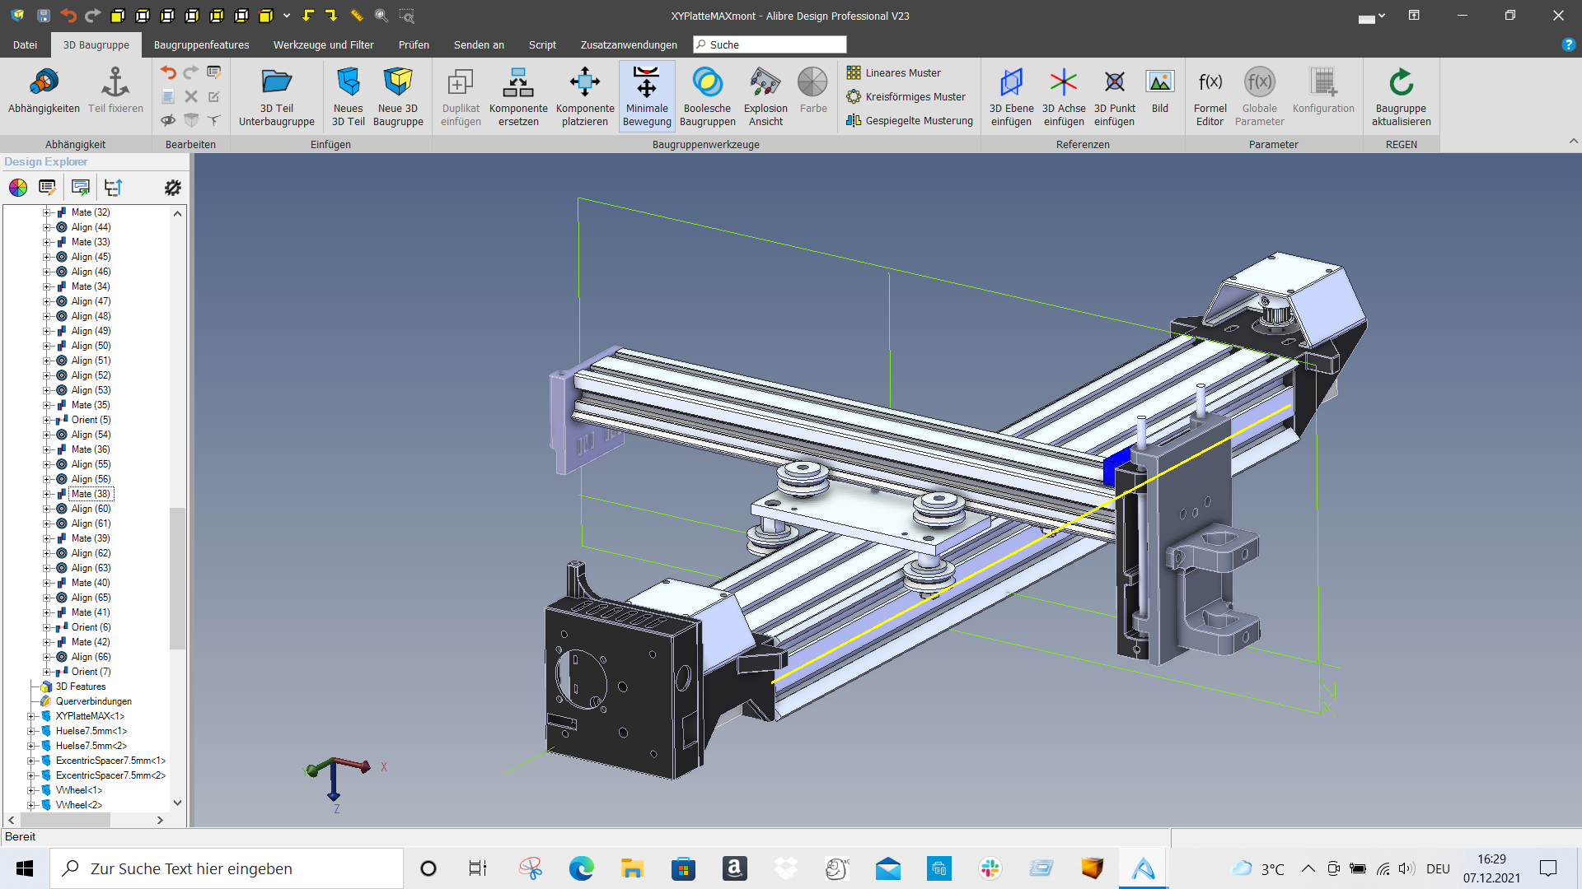Viewport: 1582px width, 889px height.
Task: Open the Windows Start menu
Action: pyautogui.click(x=25, y=868)
